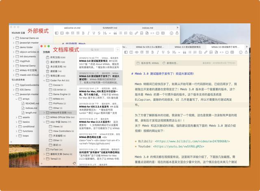Toggle the sidebar icon in back window toolbar
Screen dimensions: 260x191
pos(56,33)
